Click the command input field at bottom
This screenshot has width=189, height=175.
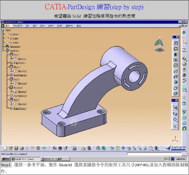coord(154,154)
